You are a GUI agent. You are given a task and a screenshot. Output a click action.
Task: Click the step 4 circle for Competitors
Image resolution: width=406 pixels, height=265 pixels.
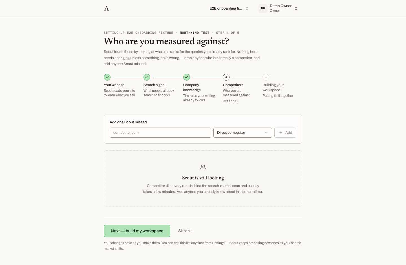tap(226, 77)
